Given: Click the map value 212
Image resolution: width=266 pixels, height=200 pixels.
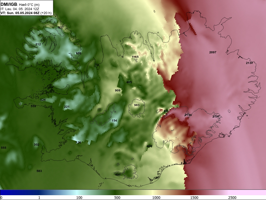Looking at the screenshot, I should coord(38,44).
